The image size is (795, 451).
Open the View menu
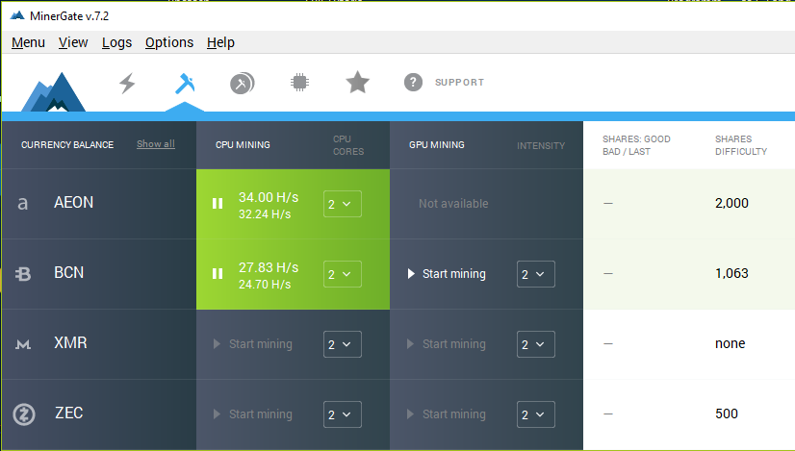click(x=73, y=42)
